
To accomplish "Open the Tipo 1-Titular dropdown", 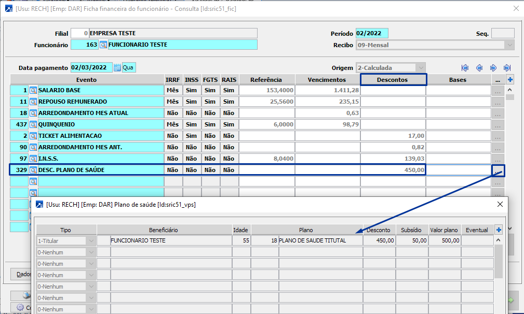I will coord(91,241).
